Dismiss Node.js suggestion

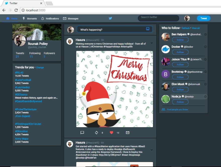pos(205,96)
